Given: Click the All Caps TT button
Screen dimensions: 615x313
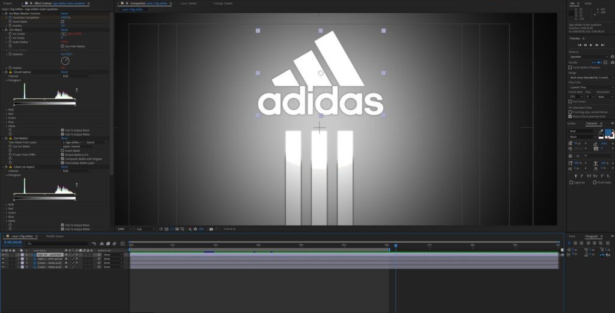Looking at the screenshot, I should click(x=589, y=176).
